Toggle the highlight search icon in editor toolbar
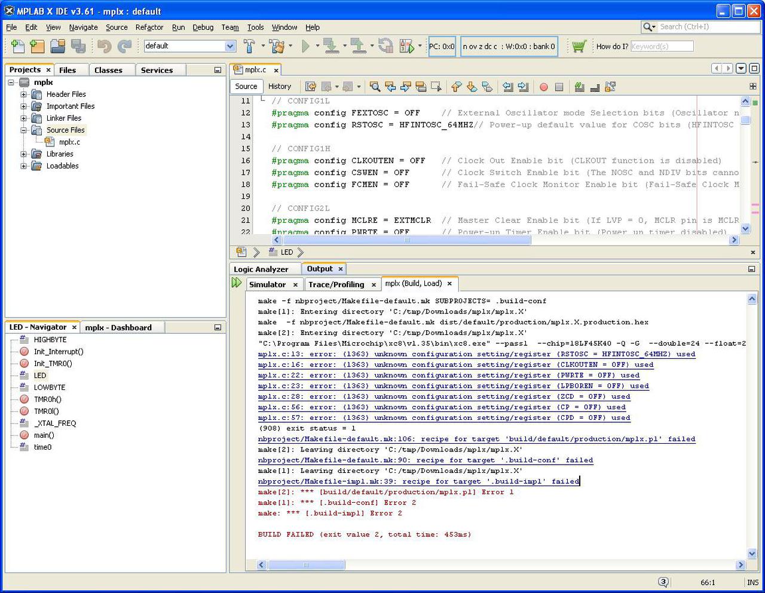Image resolution: width=765 pixels, height=593 pixels. point(420,87)
